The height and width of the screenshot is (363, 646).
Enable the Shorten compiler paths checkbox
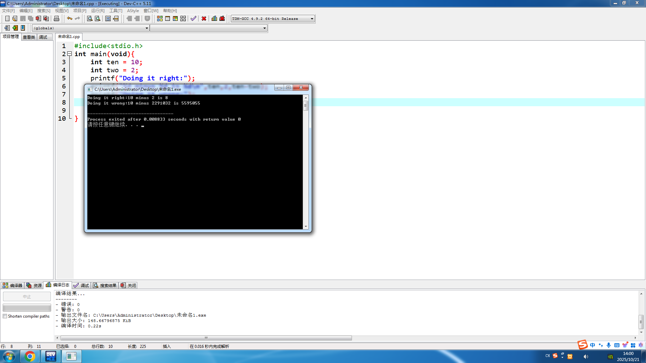tap(5, 316)
